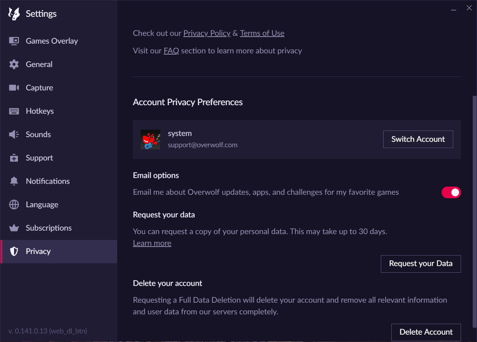Switch to the Privacy section

(x=38, y=251)
